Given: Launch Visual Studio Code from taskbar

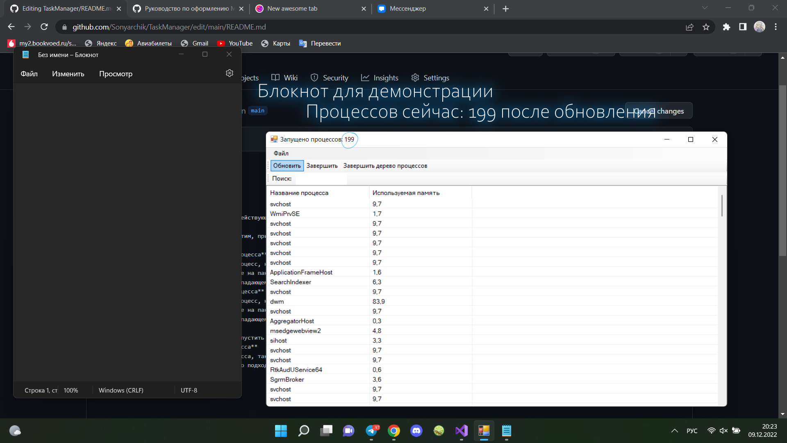Looking at the screenshot, I should pyautogui.click(x=461, y=431).
